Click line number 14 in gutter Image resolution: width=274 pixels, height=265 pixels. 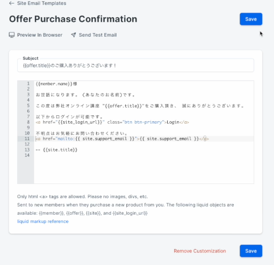pyautogui.click(x=27, y=155)
